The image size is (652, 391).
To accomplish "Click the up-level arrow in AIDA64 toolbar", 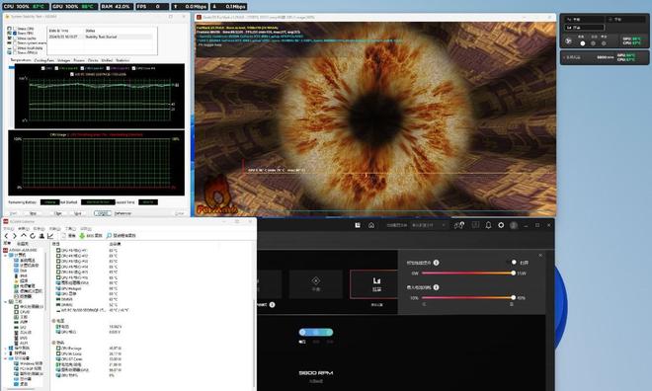I will pyautogui.click(x=24, y=236).
